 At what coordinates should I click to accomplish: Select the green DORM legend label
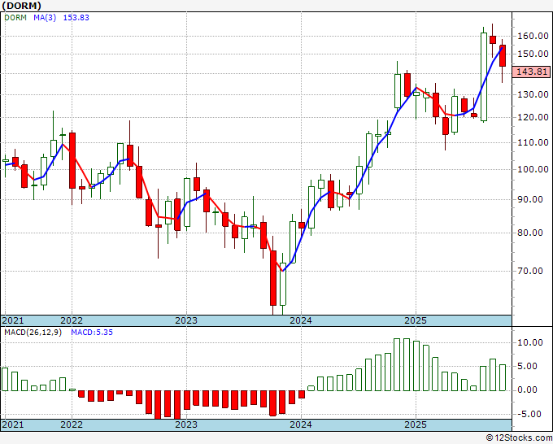pyautogui.click(x=15, y=18)
